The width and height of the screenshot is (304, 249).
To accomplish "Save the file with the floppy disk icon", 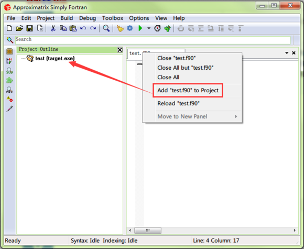I will [x=29, y=28].
